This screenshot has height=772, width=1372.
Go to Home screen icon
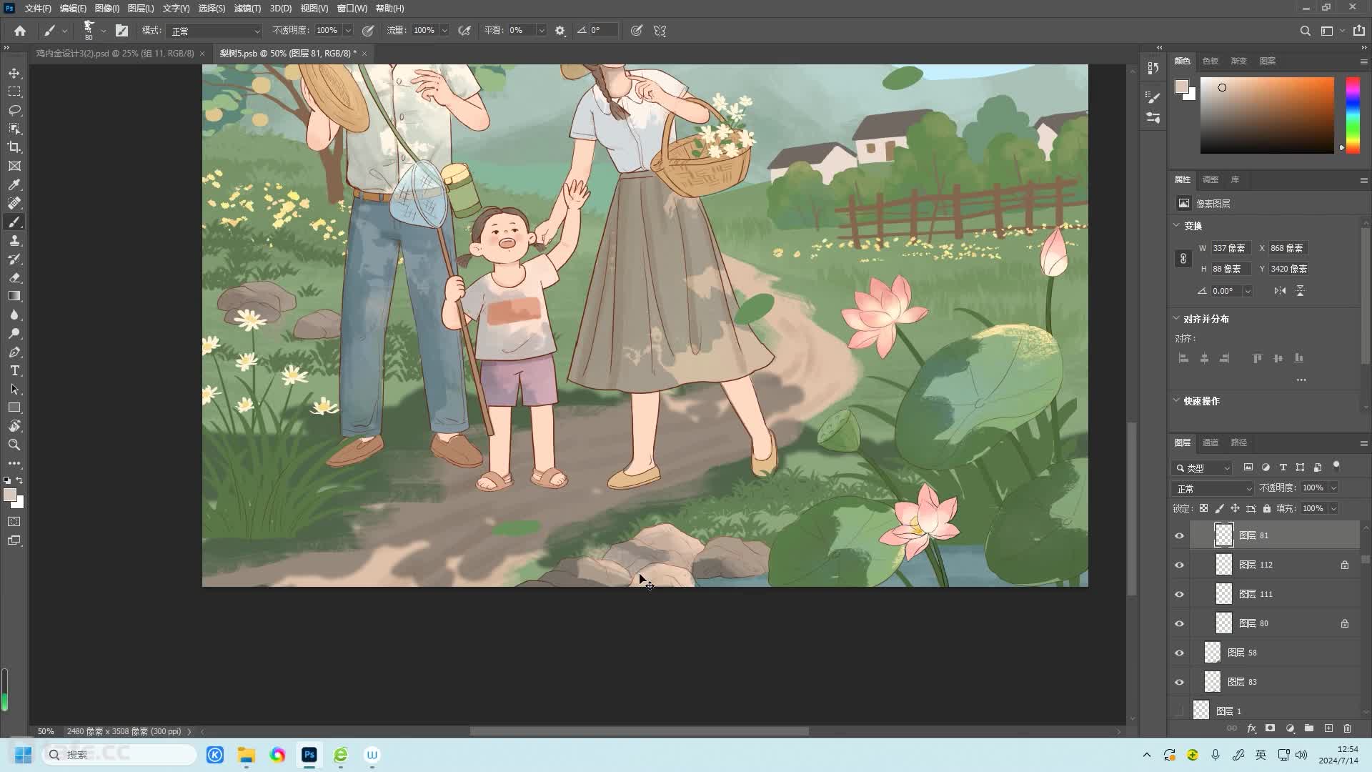click(x=20, y=31)
